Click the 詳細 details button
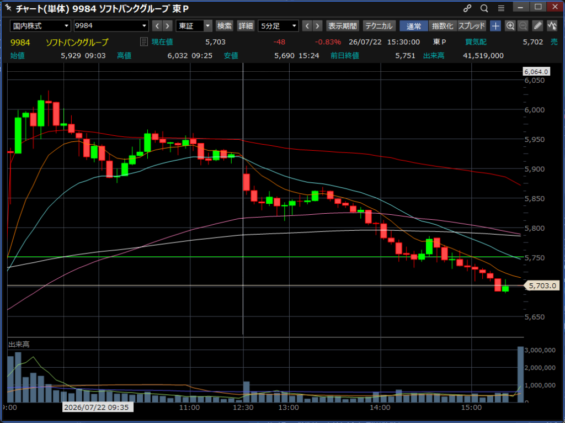565x423 pixels. tap(246, 26)
